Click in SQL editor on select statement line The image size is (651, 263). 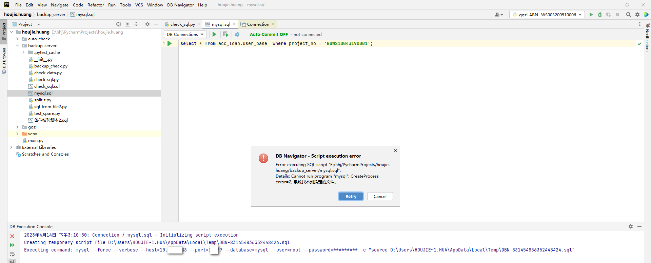(x=276, y=43)
